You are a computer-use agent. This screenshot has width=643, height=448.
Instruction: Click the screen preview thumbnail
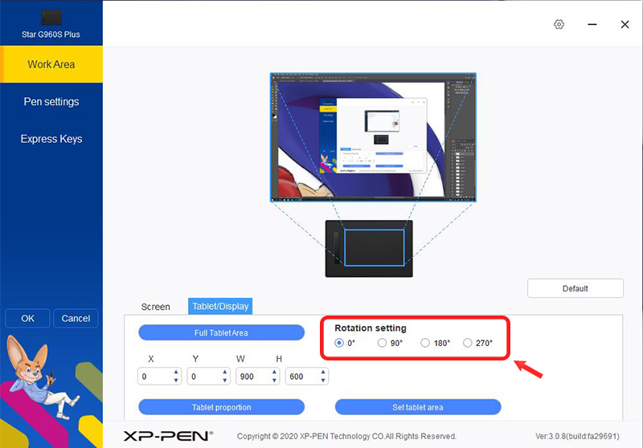(x=373, y=137)
